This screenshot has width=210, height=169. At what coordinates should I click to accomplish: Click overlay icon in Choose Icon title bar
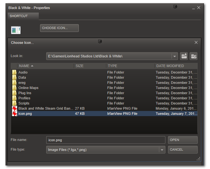point(100,41)
